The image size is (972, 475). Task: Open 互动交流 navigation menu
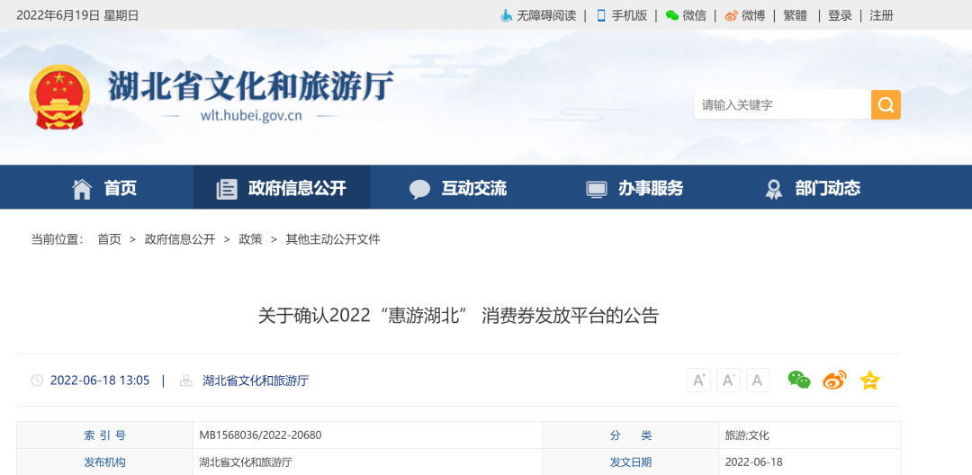pyautogui.click(x=457, y=188)
